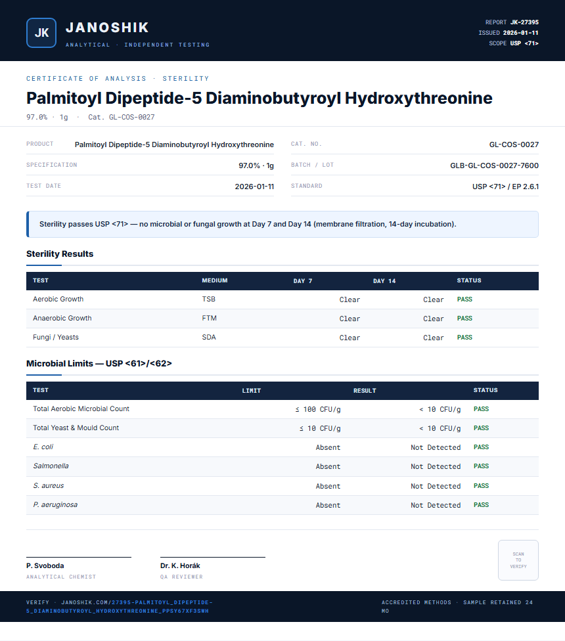565x641 pixels.
Task: Click issued date 2026-01-11 in header
Action: point(520,33)
